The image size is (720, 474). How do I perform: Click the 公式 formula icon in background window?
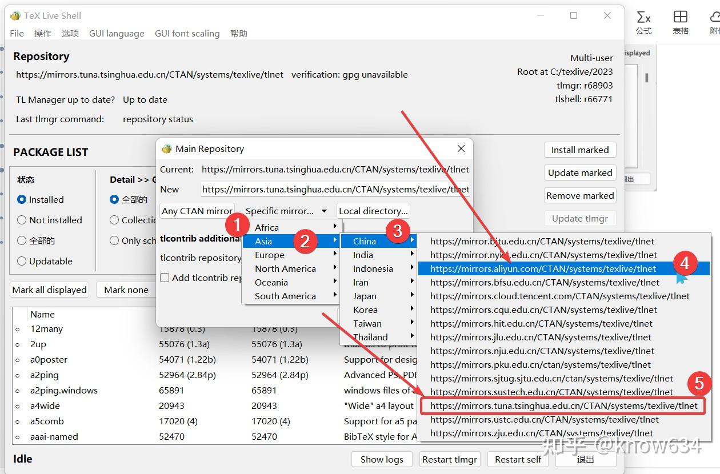(x=644, y=22)
